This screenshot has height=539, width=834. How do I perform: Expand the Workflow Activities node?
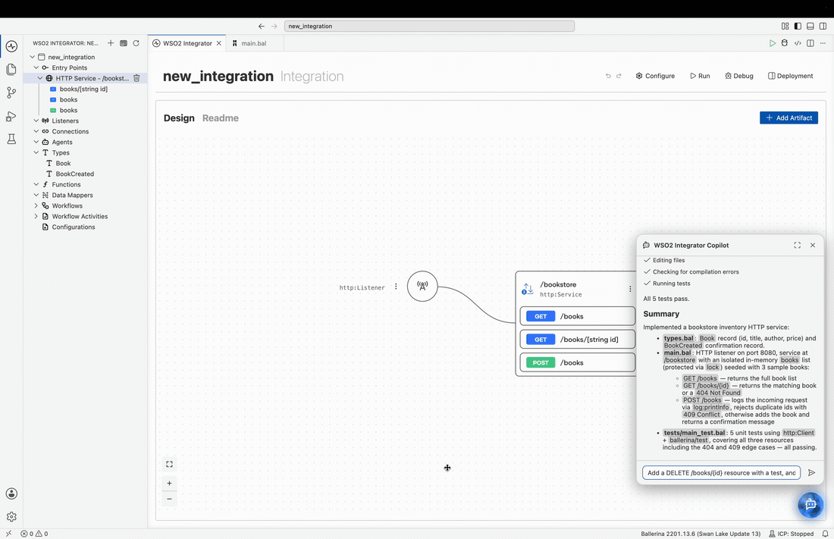36,217
